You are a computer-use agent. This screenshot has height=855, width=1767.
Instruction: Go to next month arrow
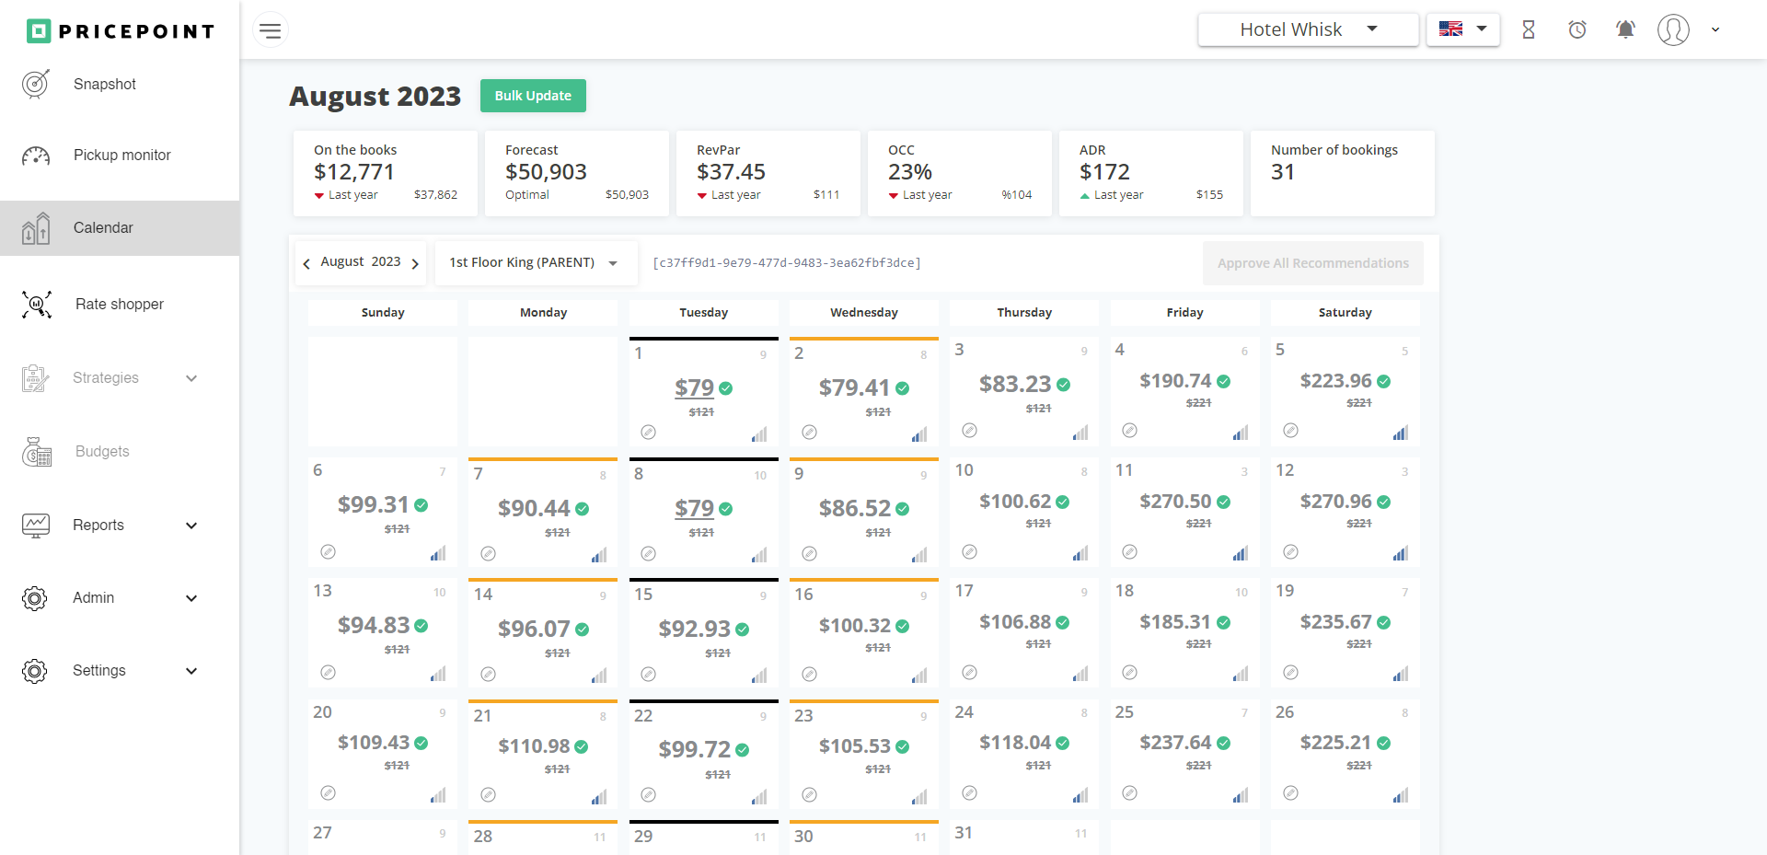click(x=415, y=264)
